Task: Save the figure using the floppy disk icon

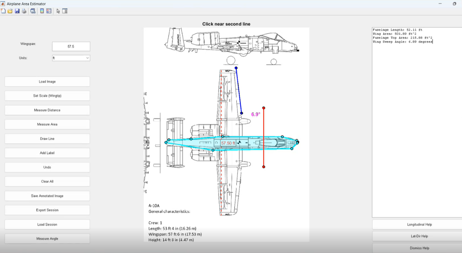Action: (x=17, y=11)
